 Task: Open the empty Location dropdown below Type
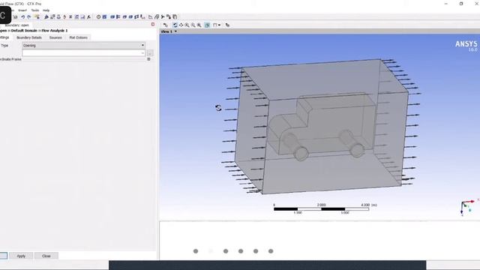tap(142, 53)
